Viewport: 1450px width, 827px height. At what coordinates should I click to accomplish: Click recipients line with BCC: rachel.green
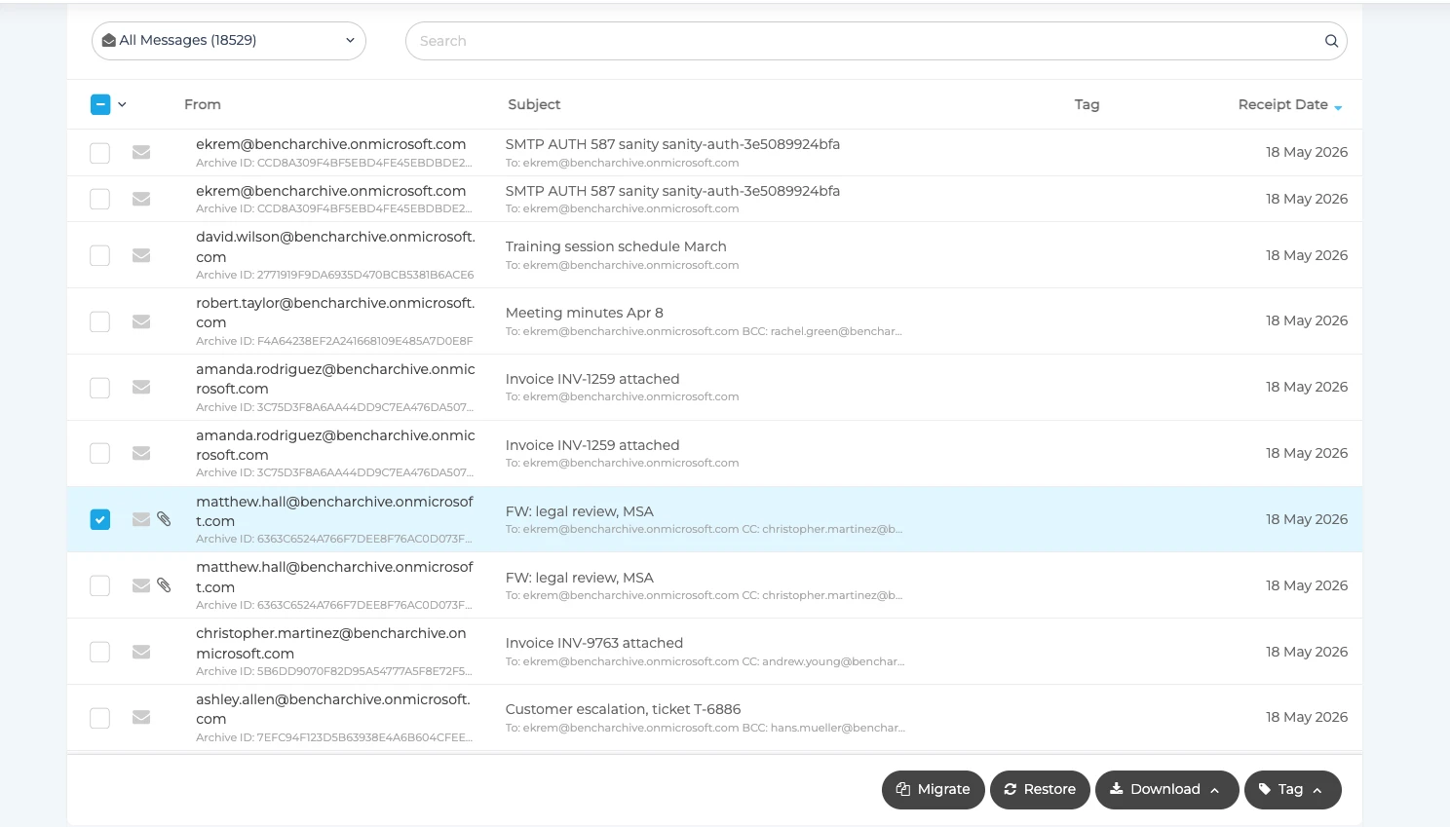[704, 331]
